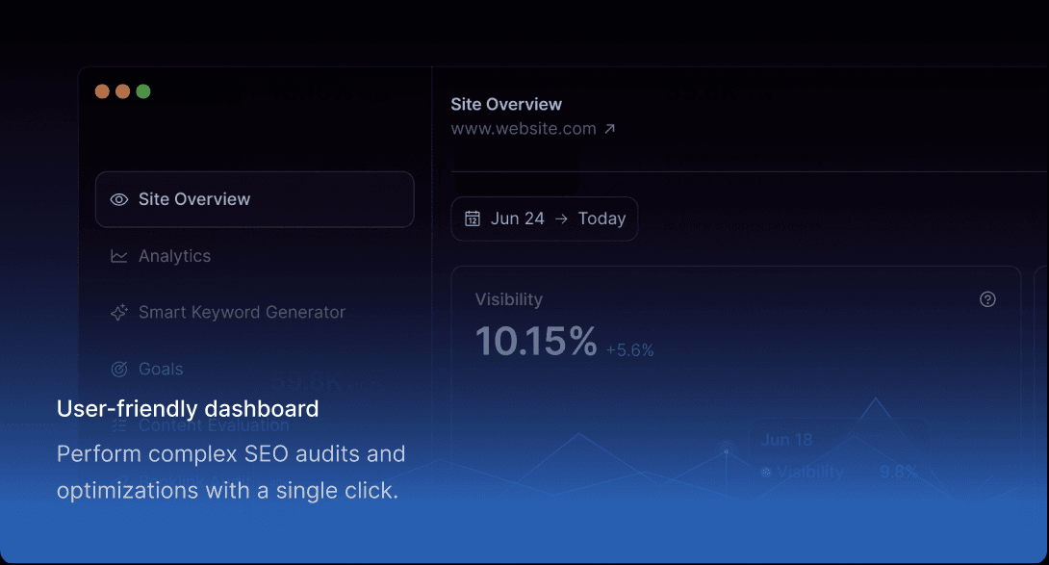
Task: Click the line chart icon beside Analytics
Action: tap(119, 256)
